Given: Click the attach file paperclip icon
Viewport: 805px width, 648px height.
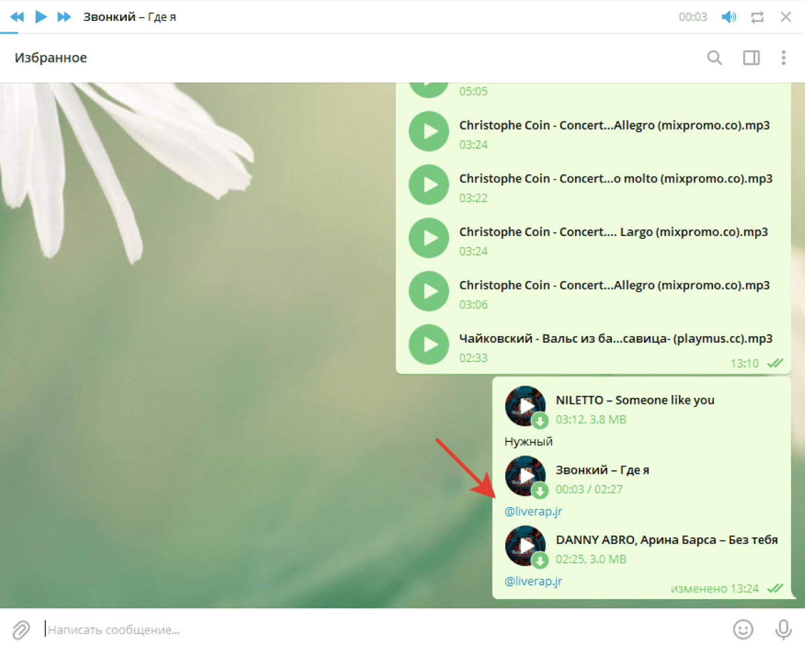Looking at the screenshot, I should (x=21, y=629).
